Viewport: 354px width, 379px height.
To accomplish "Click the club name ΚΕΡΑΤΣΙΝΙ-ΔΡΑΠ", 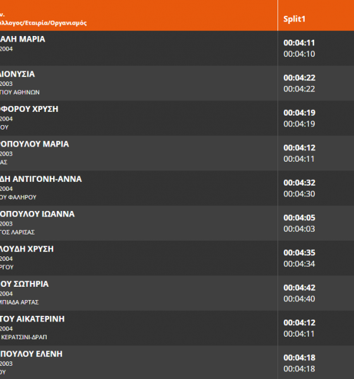I will [24, 337].
